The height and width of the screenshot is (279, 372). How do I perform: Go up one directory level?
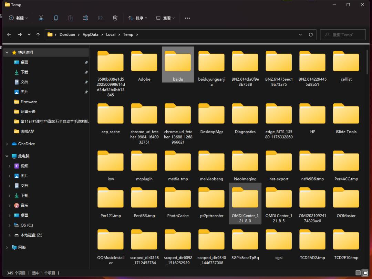38,35
